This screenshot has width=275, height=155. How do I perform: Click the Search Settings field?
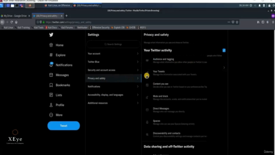click(113, 44)
